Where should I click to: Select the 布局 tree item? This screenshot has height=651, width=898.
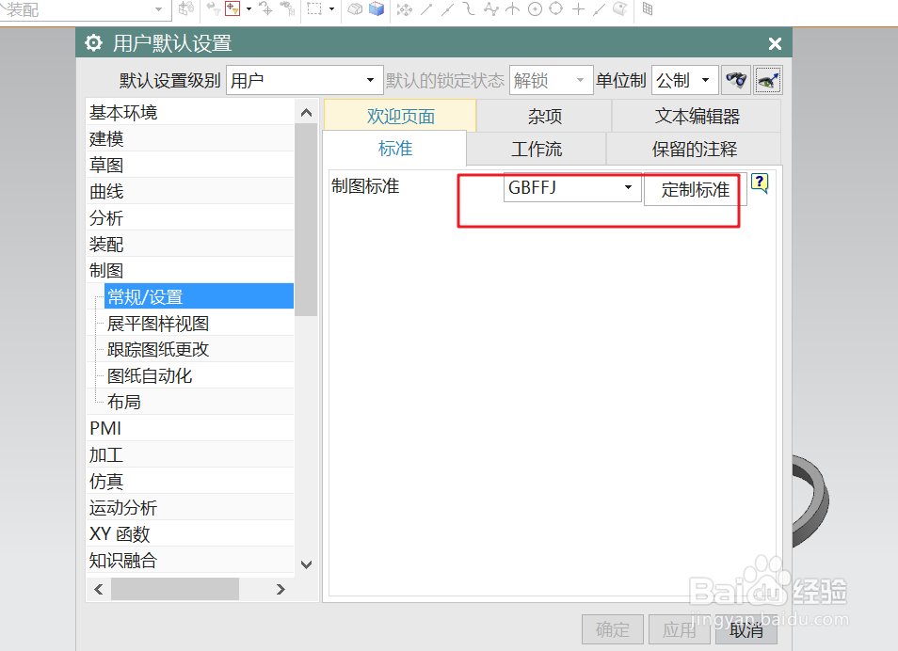[x=199, y=402]
